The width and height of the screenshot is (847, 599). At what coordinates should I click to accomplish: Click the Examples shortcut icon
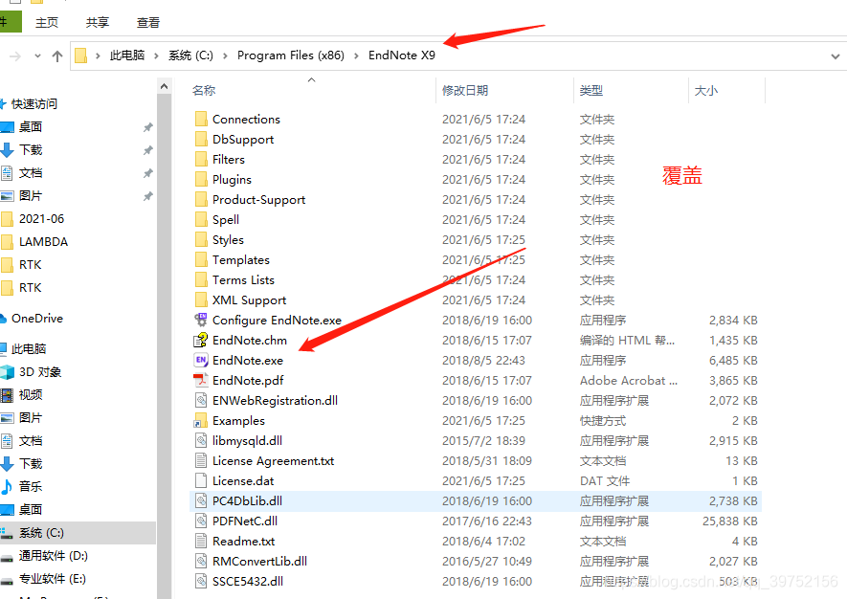point(201,420)
